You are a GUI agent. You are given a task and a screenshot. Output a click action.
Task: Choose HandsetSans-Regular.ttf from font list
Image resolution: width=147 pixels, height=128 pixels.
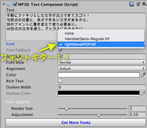point(101,39)
